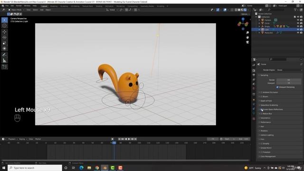This screenshot has height=171, width=304.
Task: Select the Annotate pencil tool
Action: point(4,55)
